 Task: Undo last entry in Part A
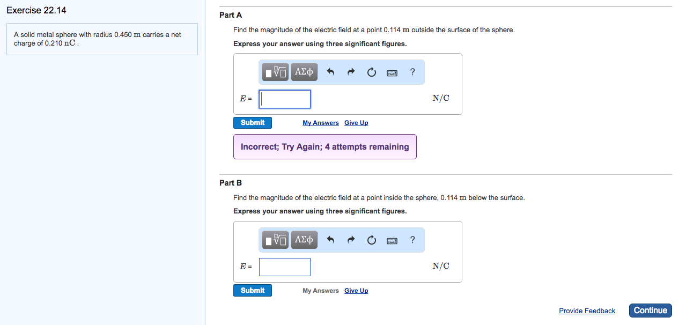330,72
